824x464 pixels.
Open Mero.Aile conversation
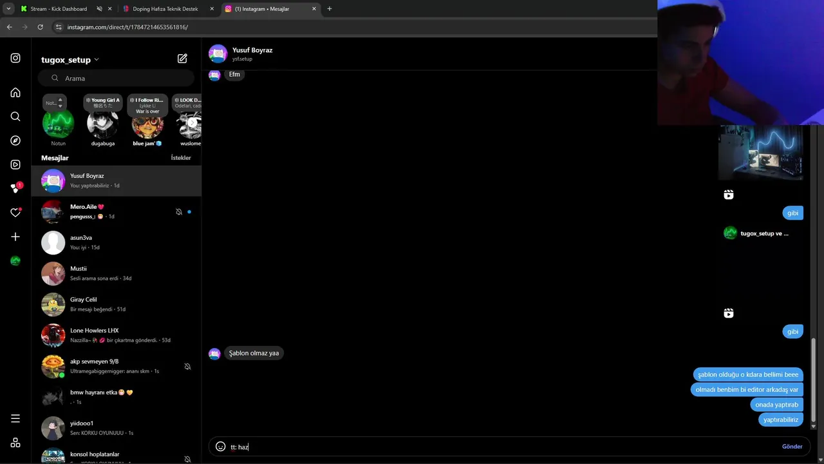coord(117,211)
